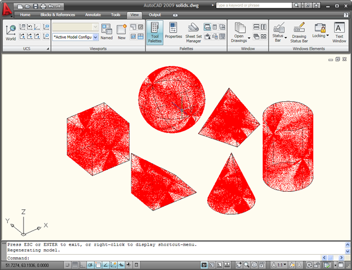Toggle Ortho Mode in status bar
352x270 pixels.
point(83,265)
